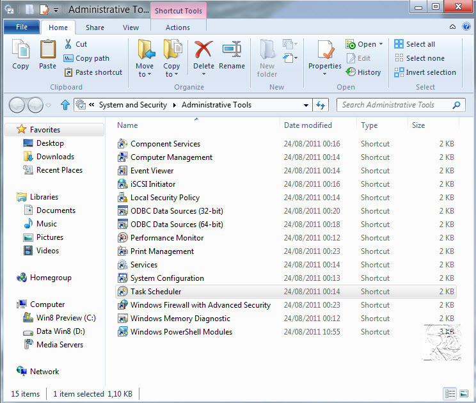
Task: Click Select none
Action: (x=419, y=58)
